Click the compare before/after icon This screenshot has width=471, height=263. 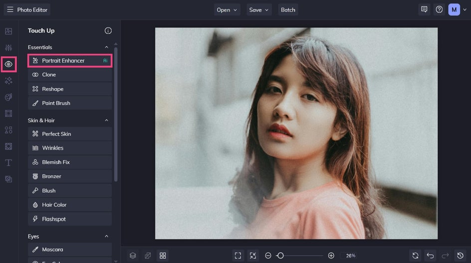click(148, 256)
